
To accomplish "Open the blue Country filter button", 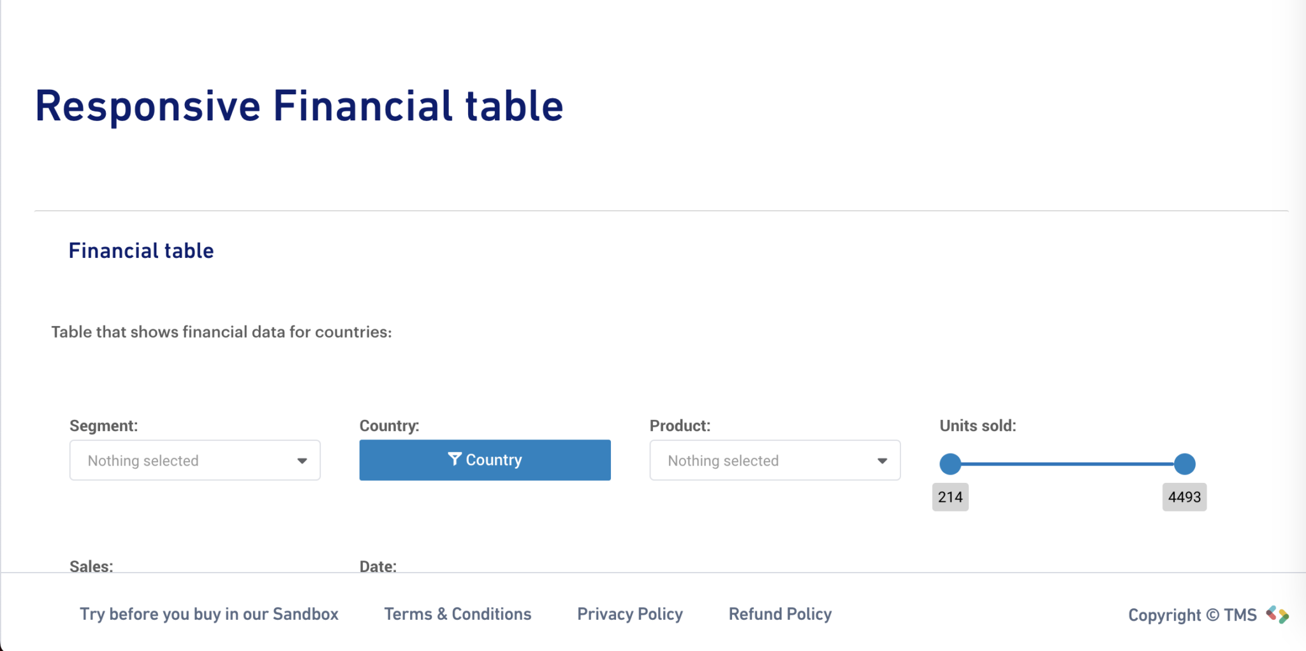I will pos(485,460).
